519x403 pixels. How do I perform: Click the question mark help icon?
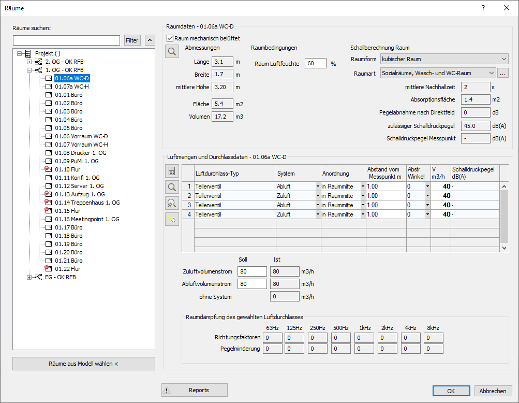pyautogui.click(x=483, y=8)
